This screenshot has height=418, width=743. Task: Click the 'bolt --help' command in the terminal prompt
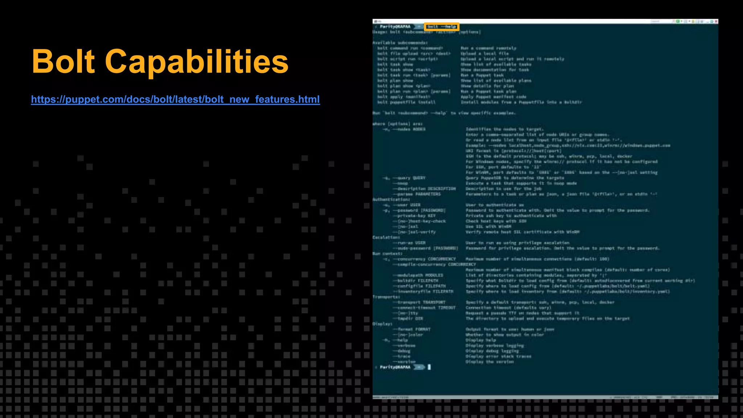coord(442,26)
